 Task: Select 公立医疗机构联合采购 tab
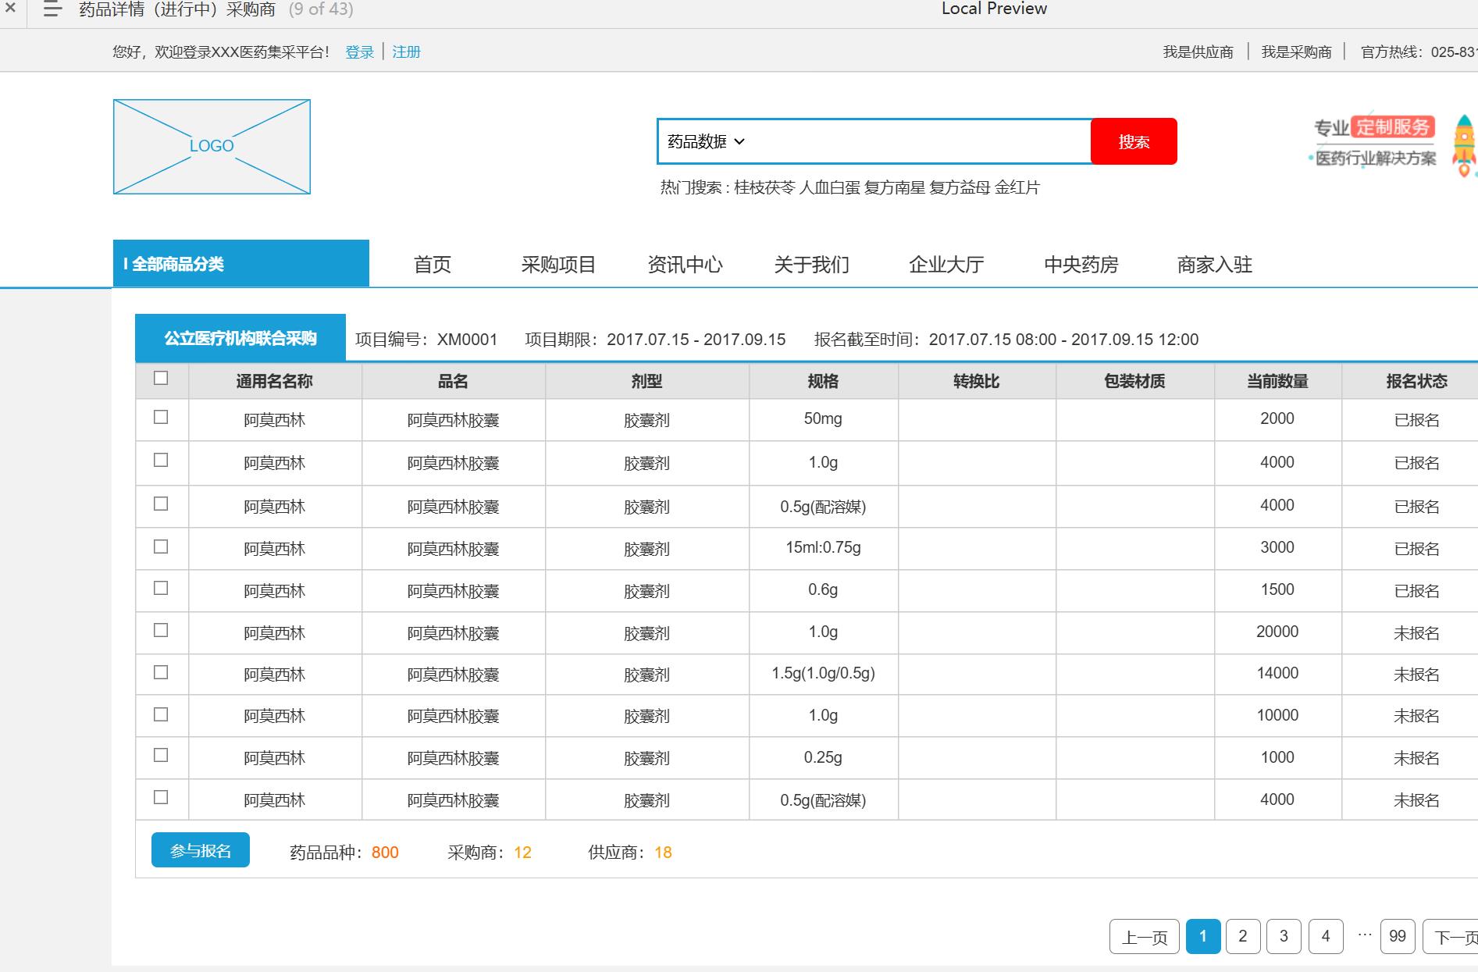click(240, 338)
